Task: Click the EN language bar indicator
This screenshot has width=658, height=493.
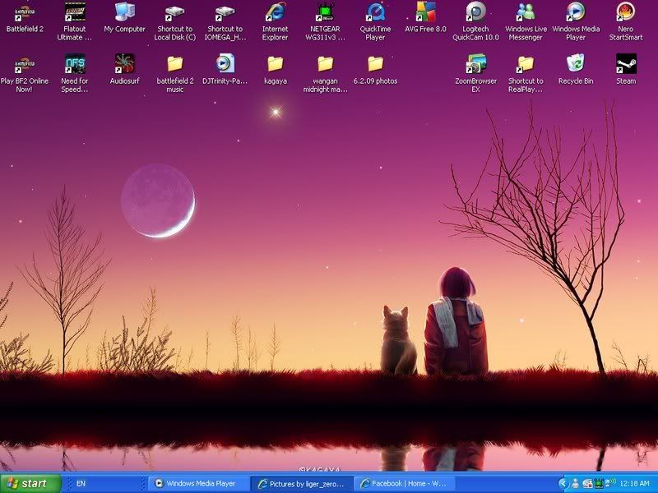Action: click(x=81, y=483)
